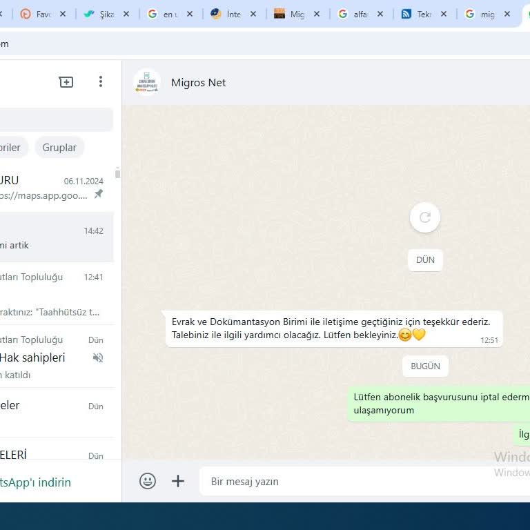Select the Gruplar filter chip

coord(59,148)
